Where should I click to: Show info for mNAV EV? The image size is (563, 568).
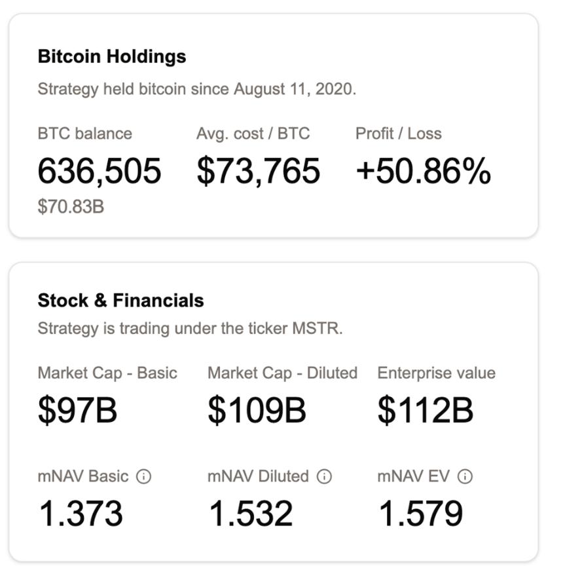[x=465, y=477]
